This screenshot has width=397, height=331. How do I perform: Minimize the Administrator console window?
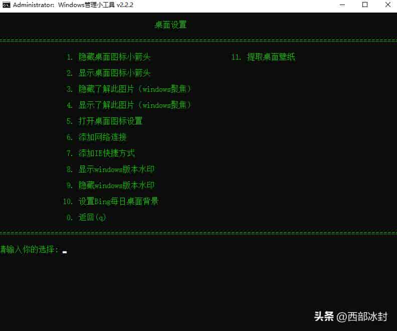342,5
